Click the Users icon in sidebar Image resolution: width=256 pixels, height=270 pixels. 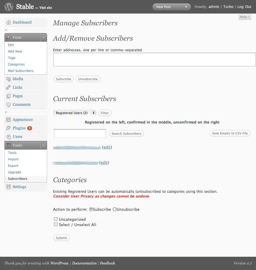click(x=9, y=137)
